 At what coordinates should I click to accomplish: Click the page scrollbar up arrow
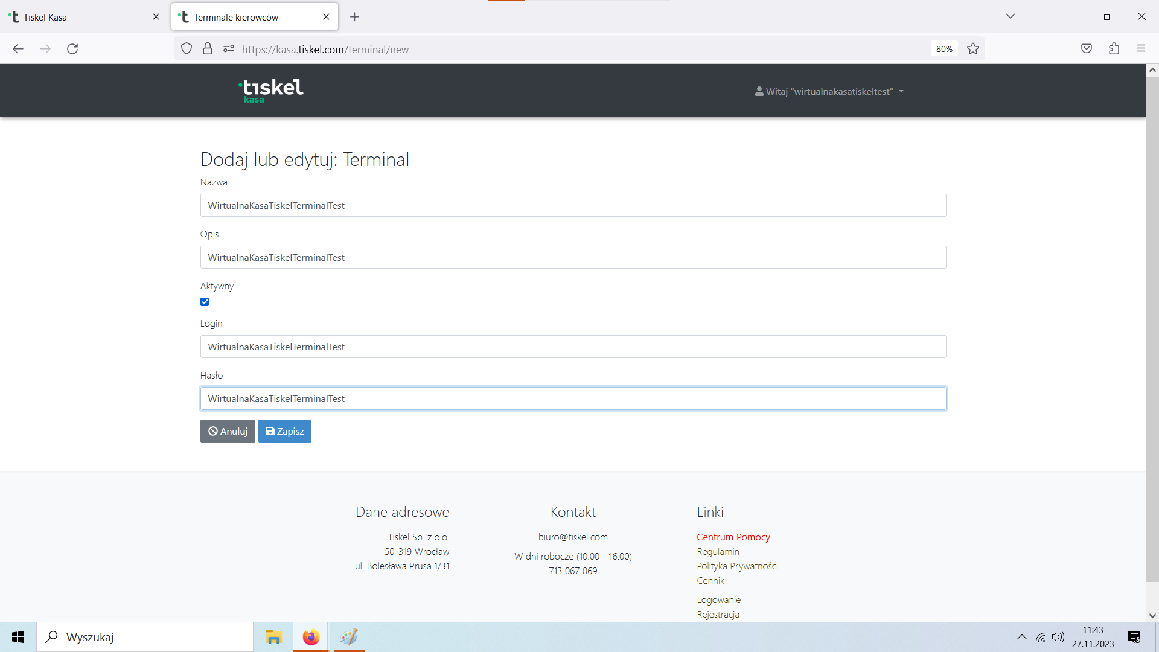1152,70
